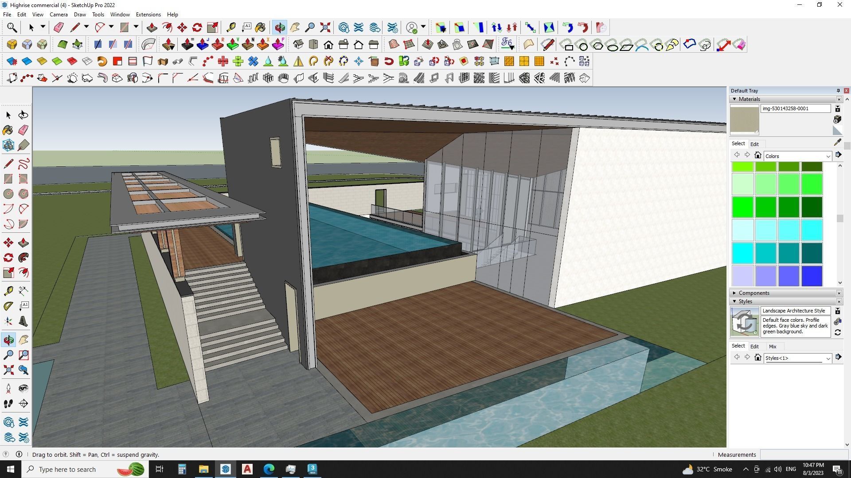Select the Position Camera tool
Screen dimensions: 851x478
coord(8,389)
